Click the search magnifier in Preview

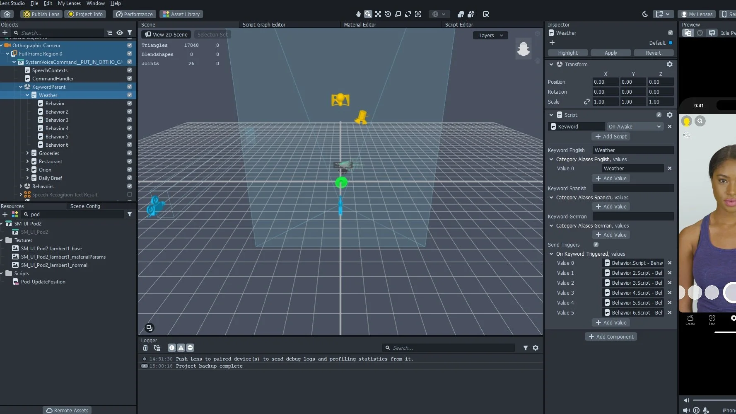point(700,121)
